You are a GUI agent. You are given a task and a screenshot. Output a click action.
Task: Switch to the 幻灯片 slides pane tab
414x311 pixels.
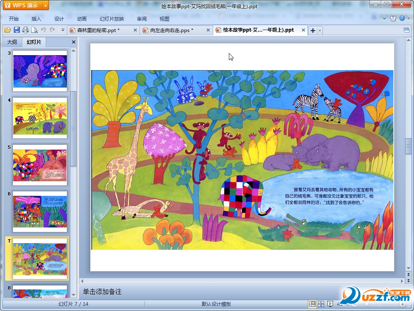click(x=34, y=42)
